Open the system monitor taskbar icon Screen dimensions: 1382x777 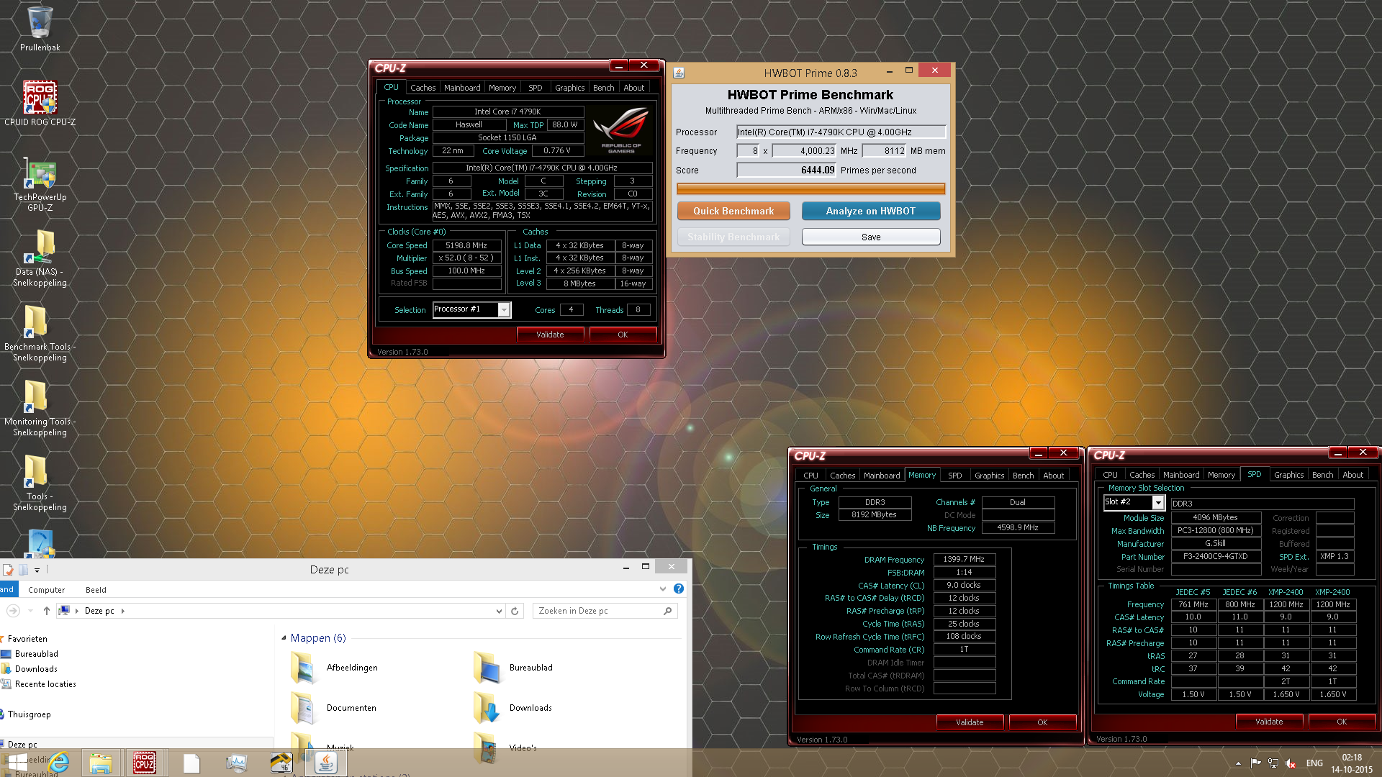coord(236,763)
